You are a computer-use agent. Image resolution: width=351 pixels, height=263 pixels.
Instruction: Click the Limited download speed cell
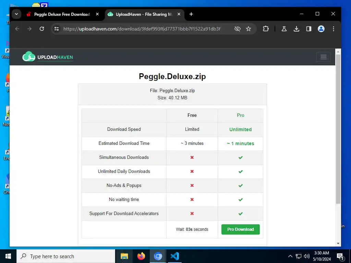[x=192, y=129]
